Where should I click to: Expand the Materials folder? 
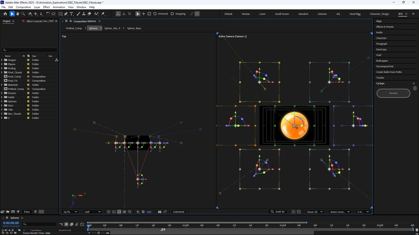[x=2, y=85]
